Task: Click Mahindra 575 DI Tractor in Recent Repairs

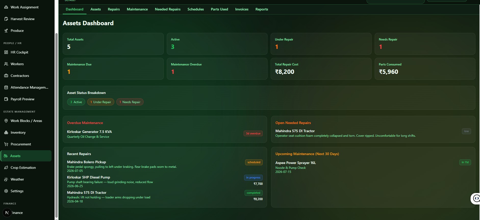Action: coord(165,197)
